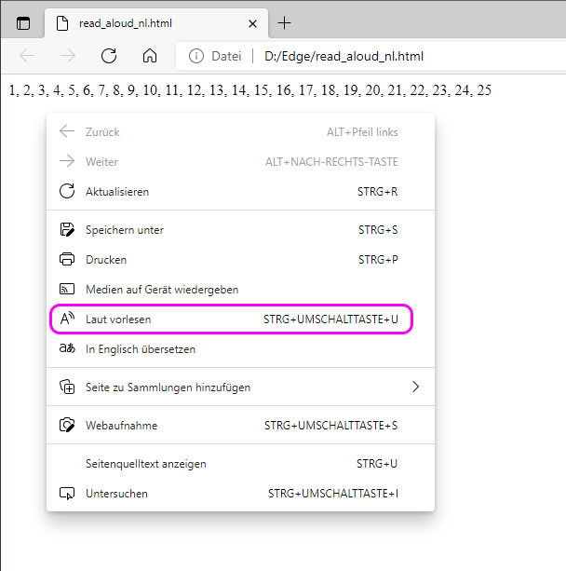The image size is (566, 571).
Task: Click the ALT+Pfeil links shortcut text
Action: 362,132
